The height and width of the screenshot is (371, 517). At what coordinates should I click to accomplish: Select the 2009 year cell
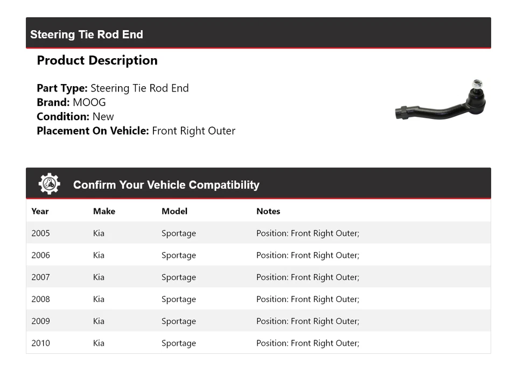40,321
